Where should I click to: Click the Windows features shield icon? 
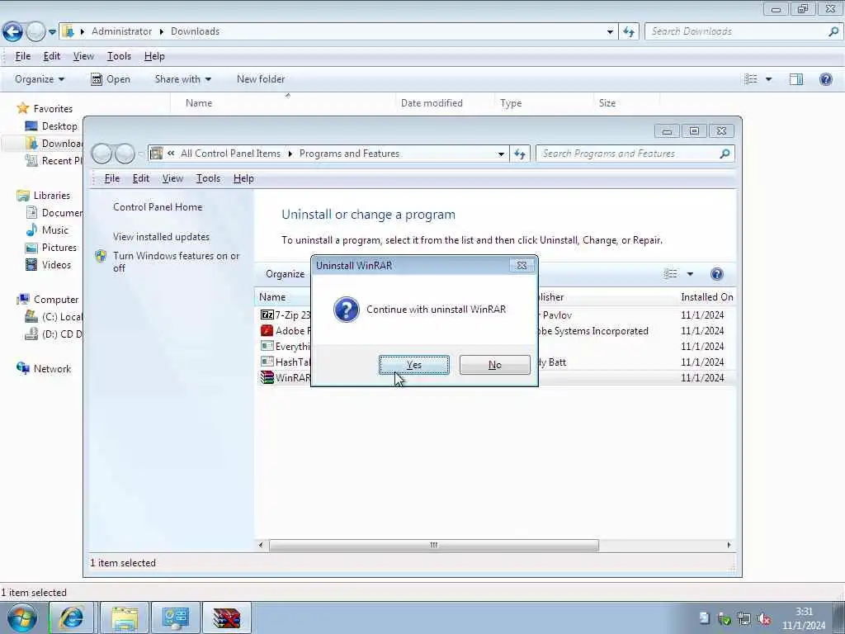coord(101,256)
